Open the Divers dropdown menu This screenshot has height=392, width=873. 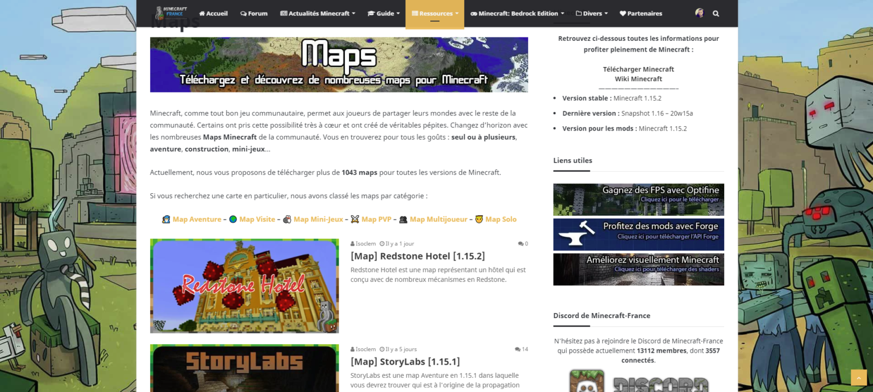pos(591,13)
